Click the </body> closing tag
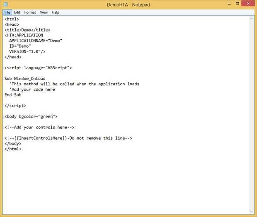Viewport: 257px width, 217px height. (x=13, y=143)
